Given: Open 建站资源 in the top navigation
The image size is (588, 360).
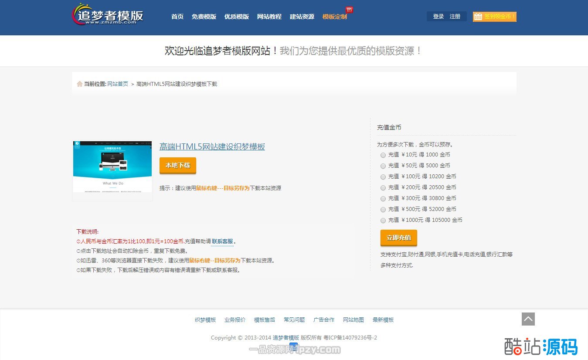Looking at the screenshot, I should point(302,17).
